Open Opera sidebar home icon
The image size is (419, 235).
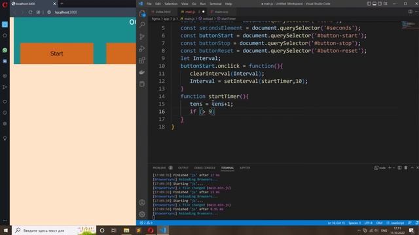click(5, 35)
